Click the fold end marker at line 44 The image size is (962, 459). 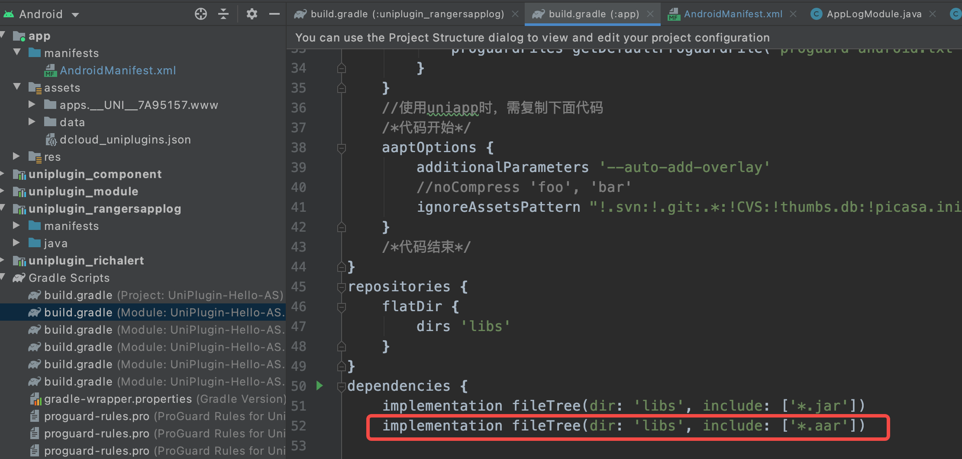pos(342,267)
